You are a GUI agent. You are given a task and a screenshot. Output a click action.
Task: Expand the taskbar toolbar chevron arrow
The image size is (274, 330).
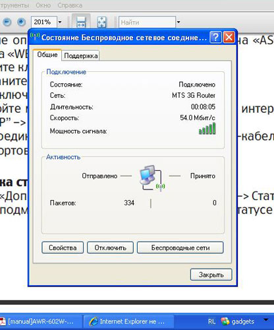[x=266, y=319]
